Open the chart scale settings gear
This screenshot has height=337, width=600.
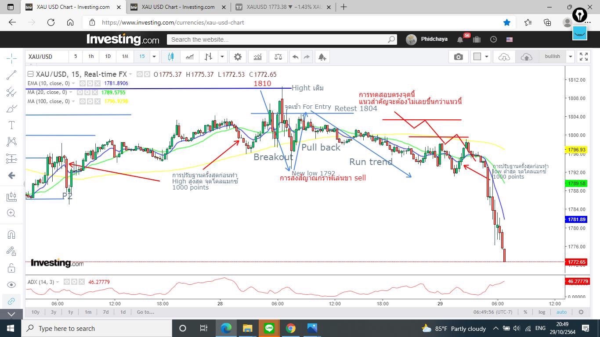pyautogui.click(x=581, y=312)
